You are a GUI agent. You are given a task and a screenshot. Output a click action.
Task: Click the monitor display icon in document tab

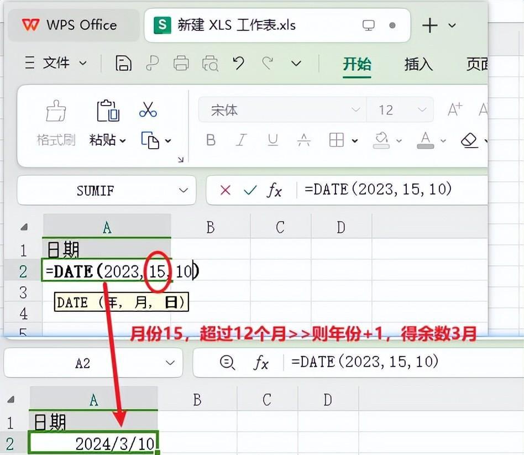click(x=368, y=25)
